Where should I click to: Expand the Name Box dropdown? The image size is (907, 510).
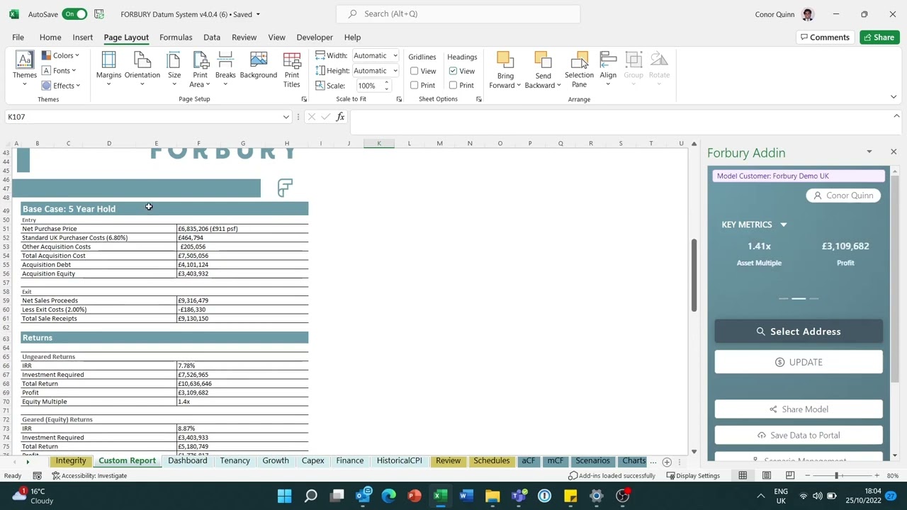[286, 117]
